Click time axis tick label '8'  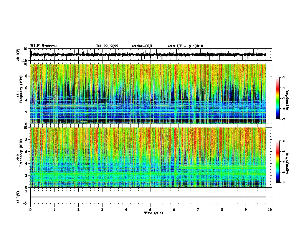[222, 209]
